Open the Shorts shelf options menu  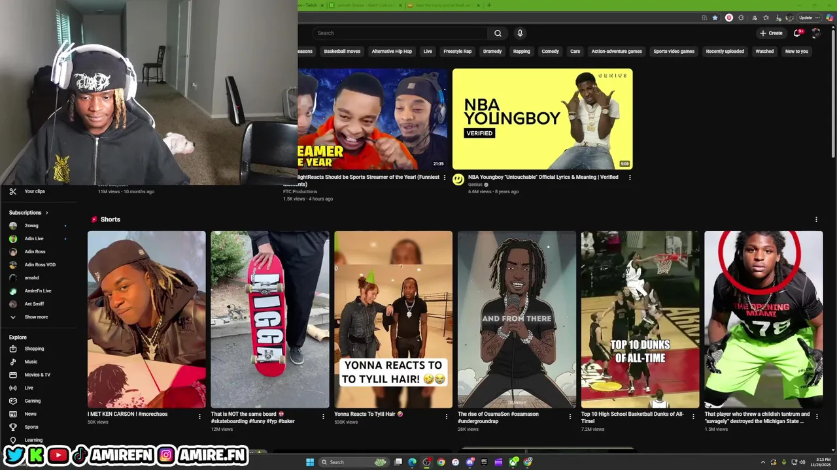816,219
